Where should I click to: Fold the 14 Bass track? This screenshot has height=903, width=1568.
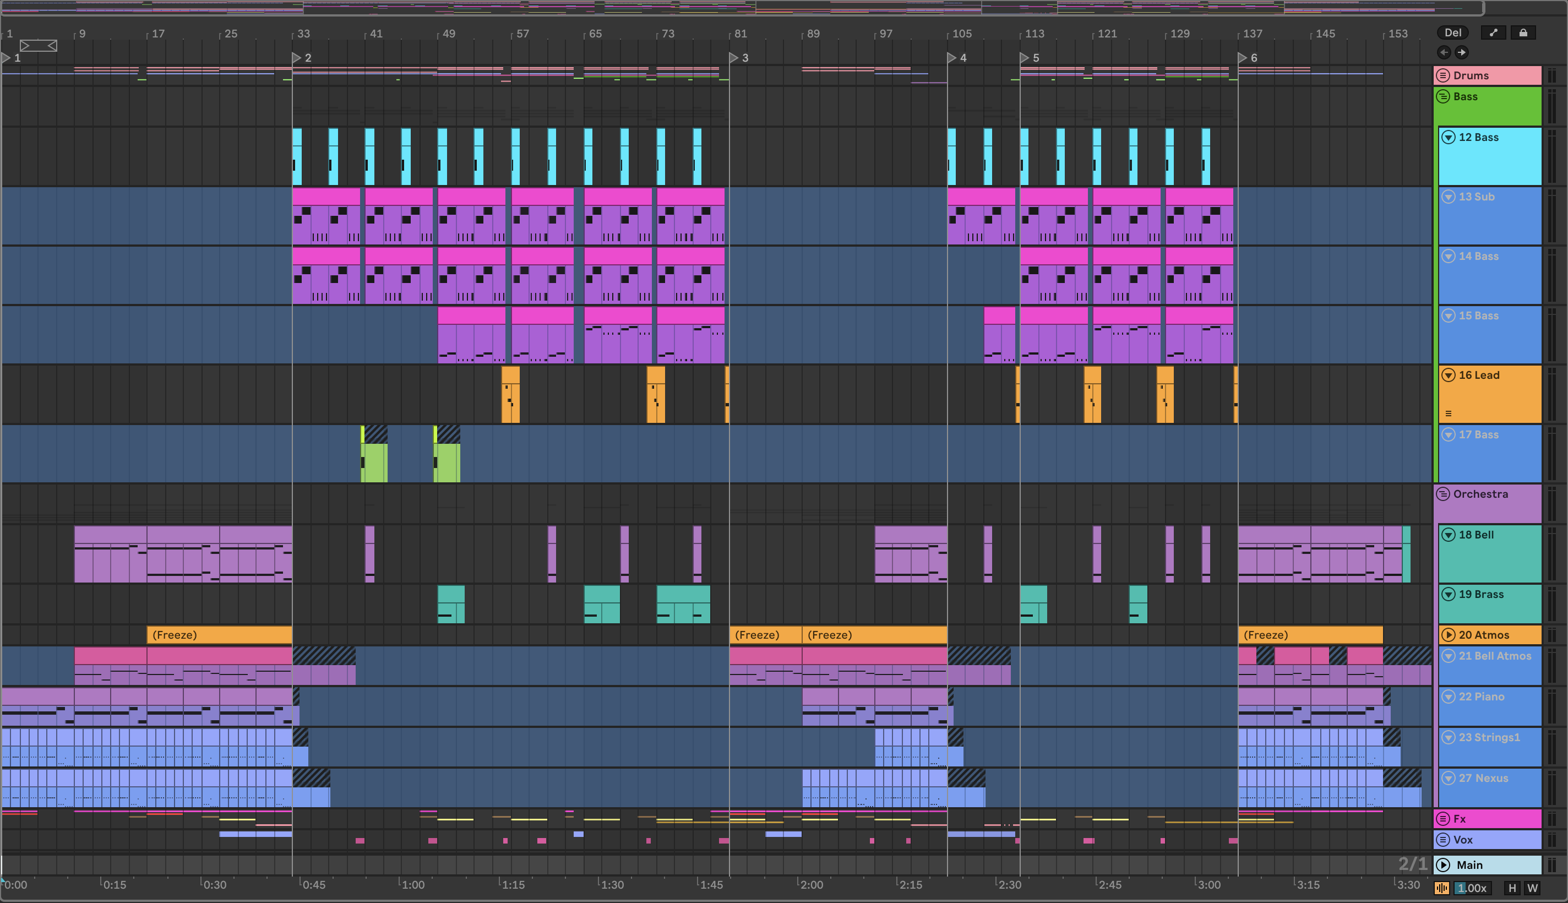coord(1449,257)
